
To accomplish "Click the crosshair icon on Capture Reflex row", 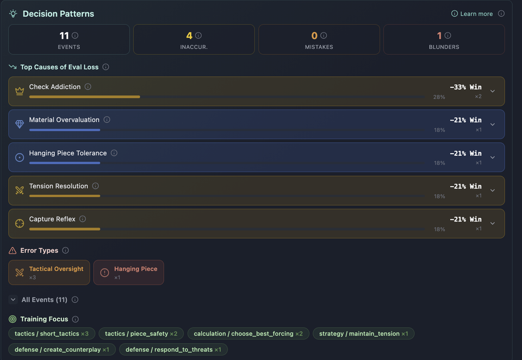I will (x=20, y=223).
